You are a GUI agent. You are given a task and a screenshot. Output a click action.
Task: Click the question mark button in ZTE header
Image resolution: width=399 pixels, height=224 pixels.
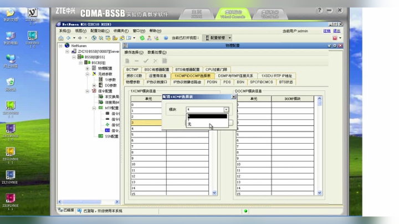coord(319,11)
